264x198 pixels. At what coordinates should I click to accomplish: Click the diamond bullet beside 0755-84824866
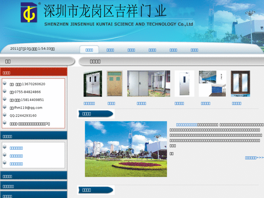pyautogui.click(x=5, y=91)
